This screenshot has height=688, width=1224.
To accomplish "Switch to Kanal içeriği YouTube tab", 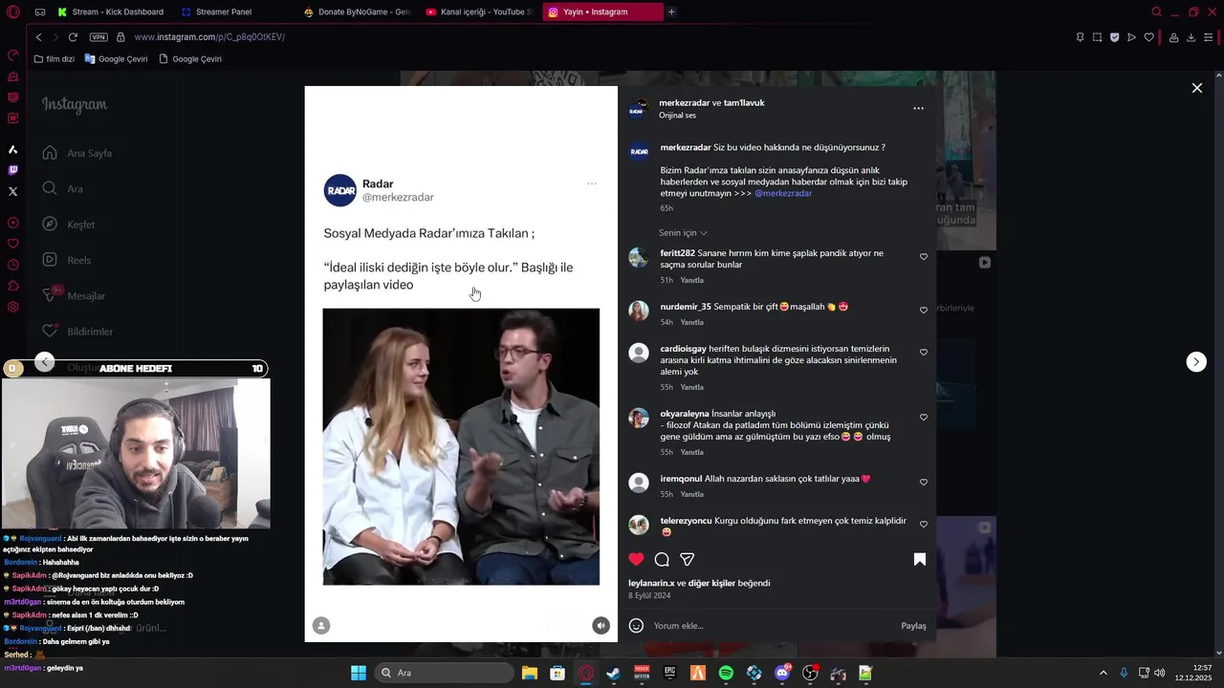I will pos(479,11).
